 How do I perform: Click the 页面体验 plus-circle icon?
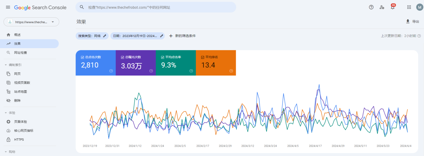point(8,122)
